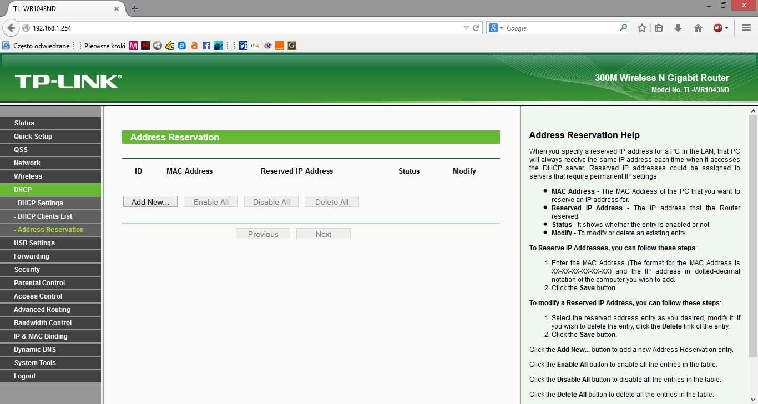Click the Adblock Plus ABP icon
The height and width of the screenshot is (404, 758).
718,28
